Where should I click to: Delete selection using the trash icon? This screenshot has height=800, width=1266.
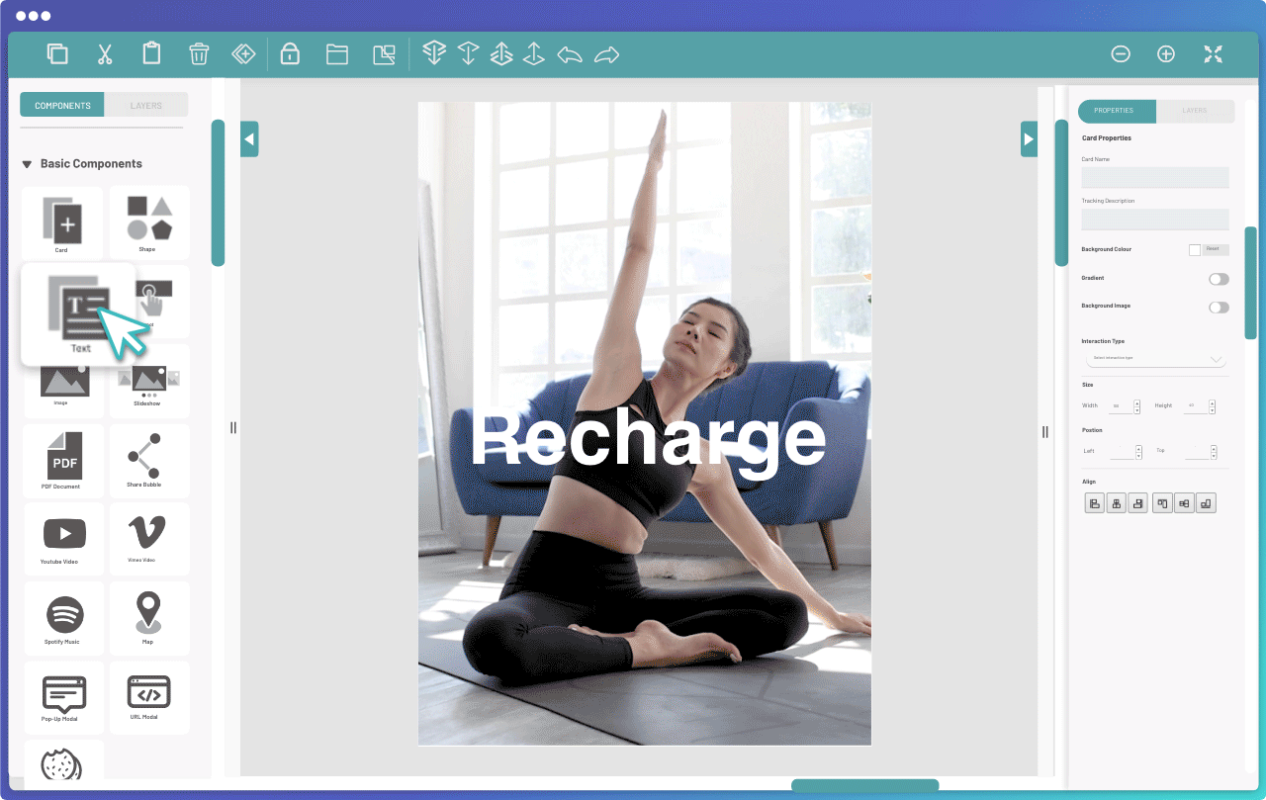[x=199, y=54]
